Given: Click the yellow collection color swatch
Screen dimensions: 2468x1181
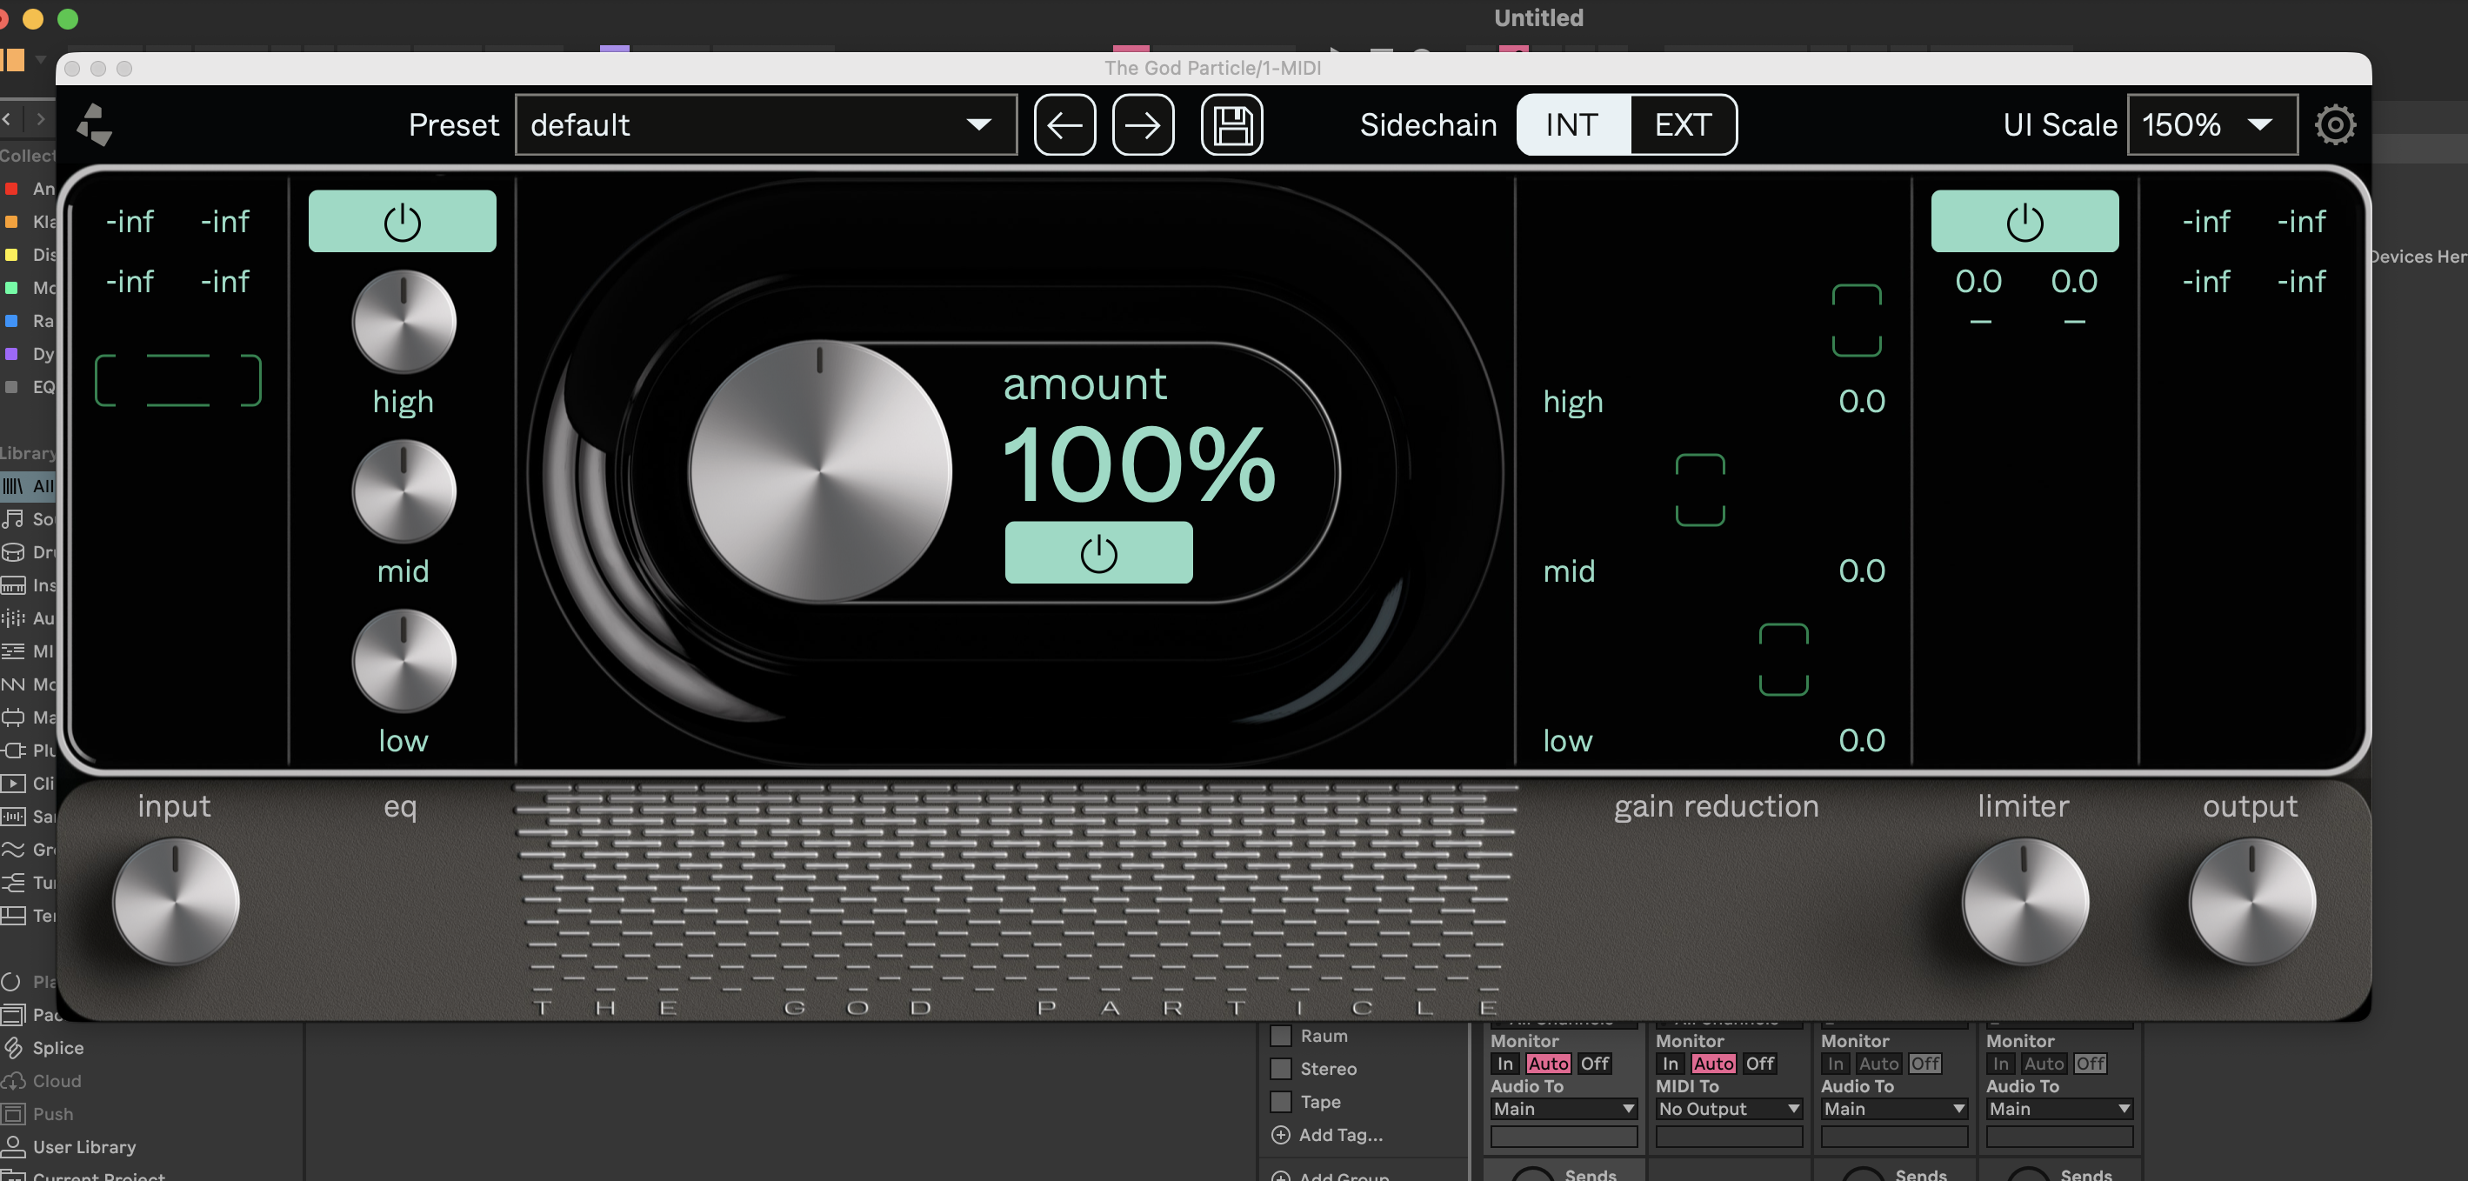Looking at the screenshot, I should [11, 255].
